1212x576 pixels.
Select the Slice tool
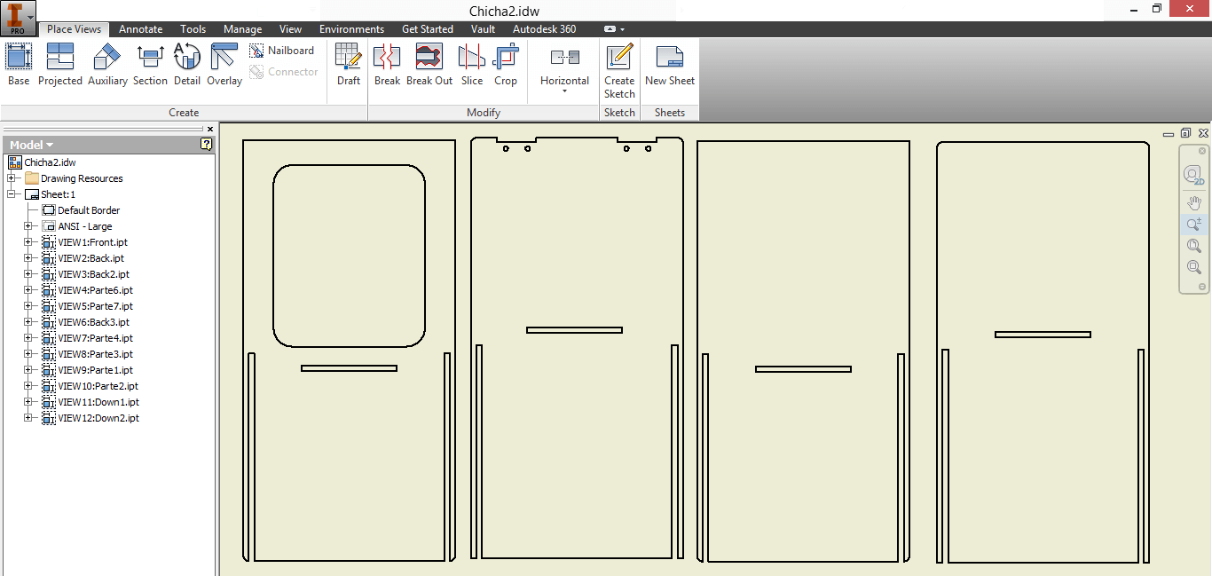click(472, 65)
